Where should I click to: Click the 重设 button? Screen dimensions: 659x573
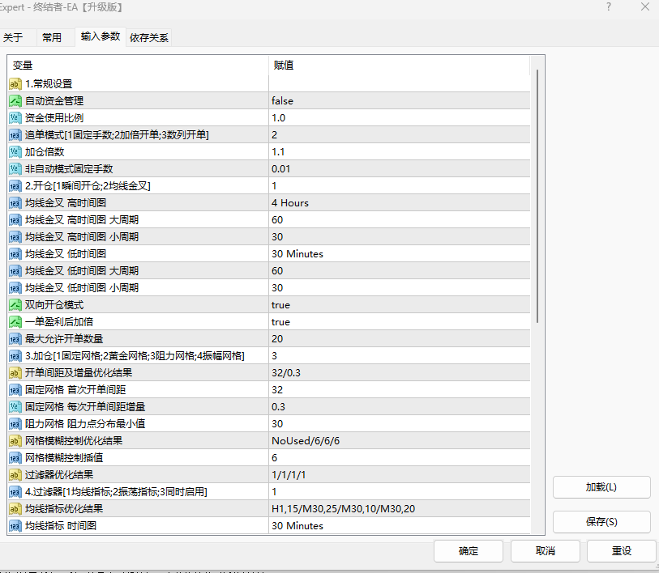[x=622, y=550]
